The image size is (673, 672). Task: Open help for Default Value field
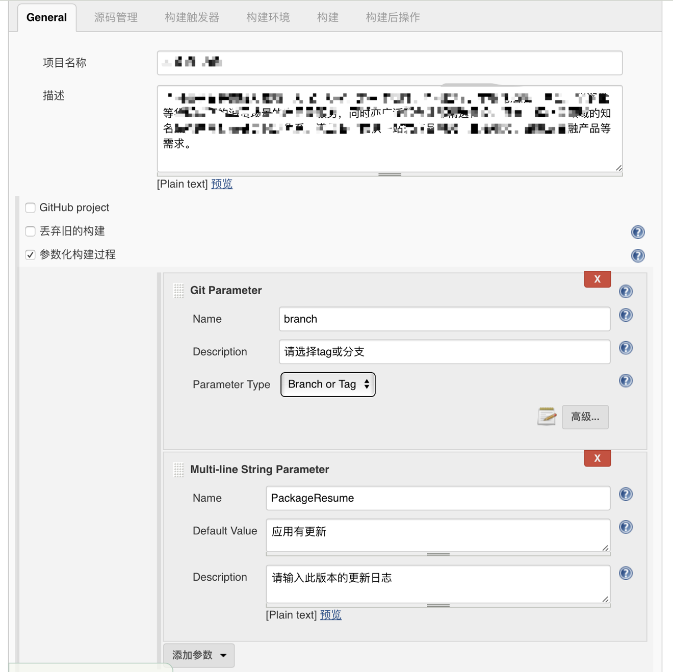[626, 527]
